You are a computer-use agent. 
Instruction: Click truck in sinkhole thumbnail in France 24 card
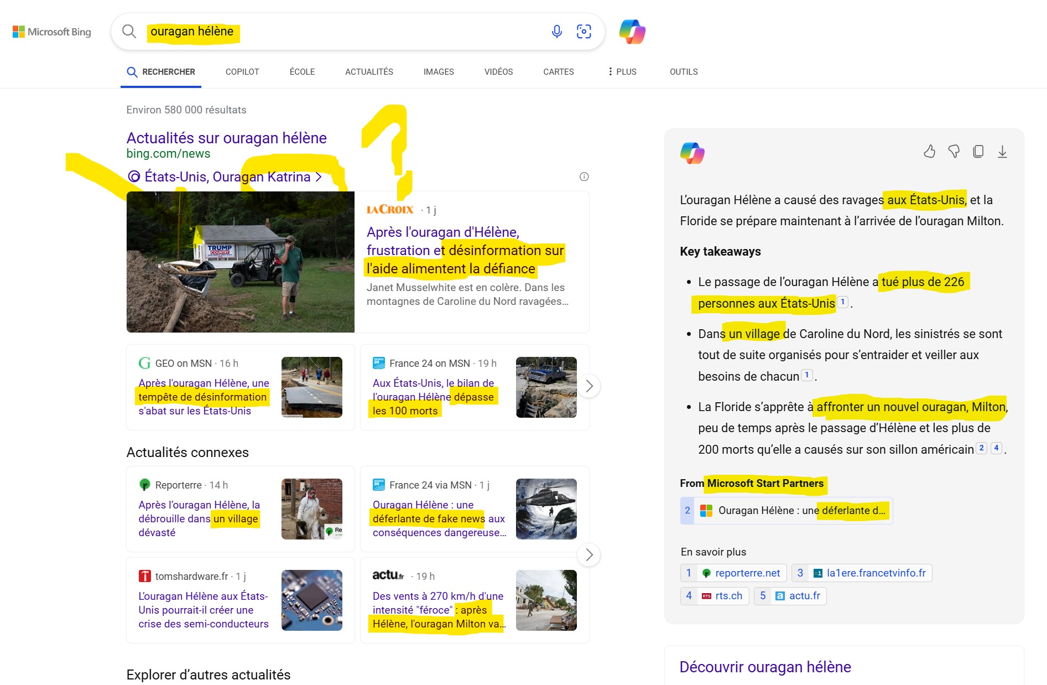pyautogui.click(x=546, y=387)
